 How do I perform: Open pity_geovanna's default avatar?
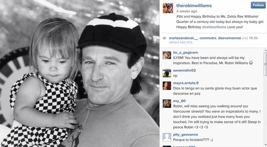click(167, 137)
